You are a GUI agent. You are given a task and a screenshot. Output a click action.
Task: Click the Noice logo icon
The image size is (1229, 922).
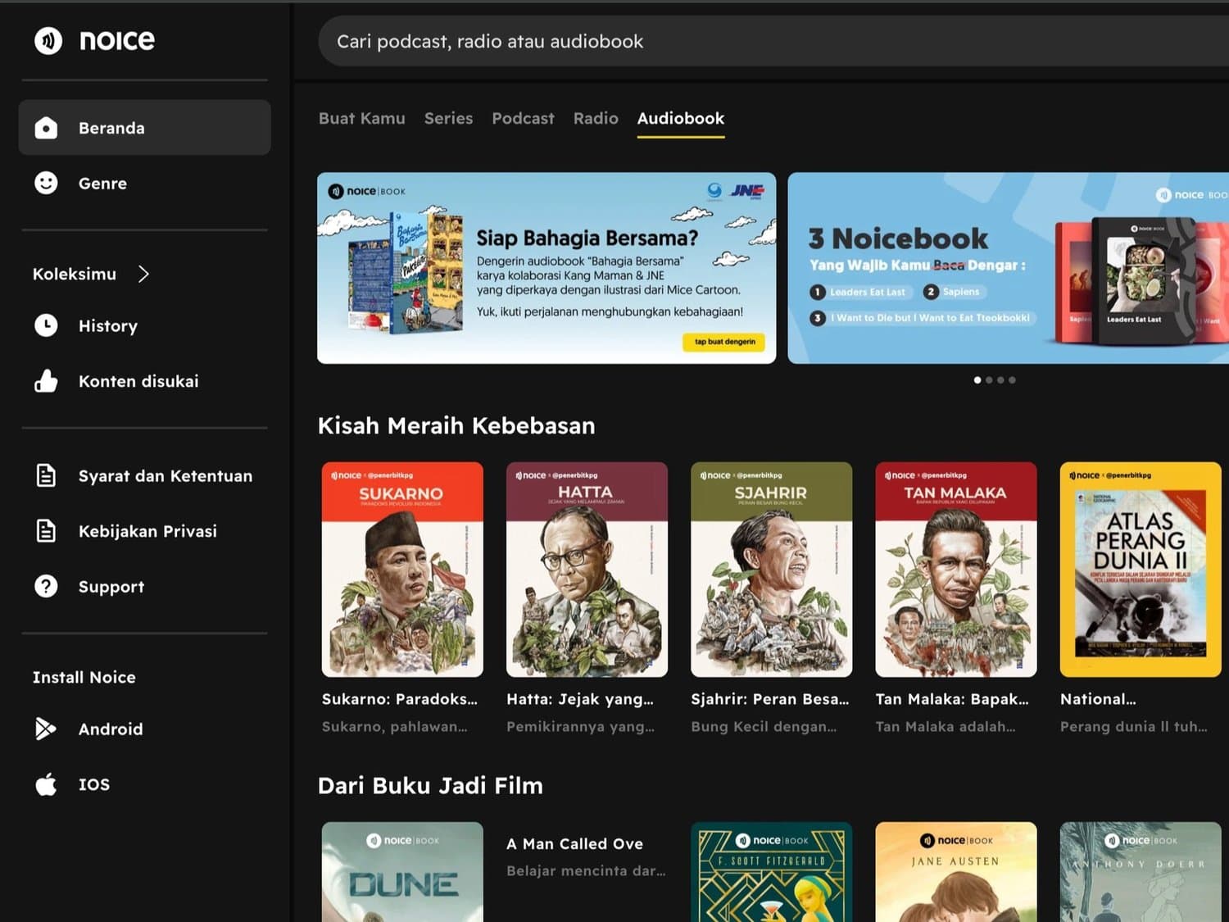coord(48,40)
